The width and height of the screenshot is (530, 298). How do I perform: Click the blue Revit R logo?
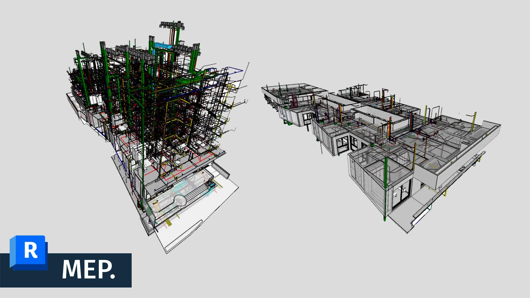tap(29, 252)
